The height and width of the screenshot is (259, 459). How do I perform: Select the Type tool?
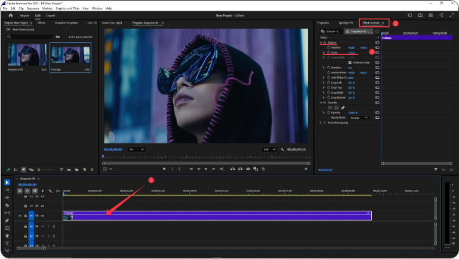click(7, 243)
